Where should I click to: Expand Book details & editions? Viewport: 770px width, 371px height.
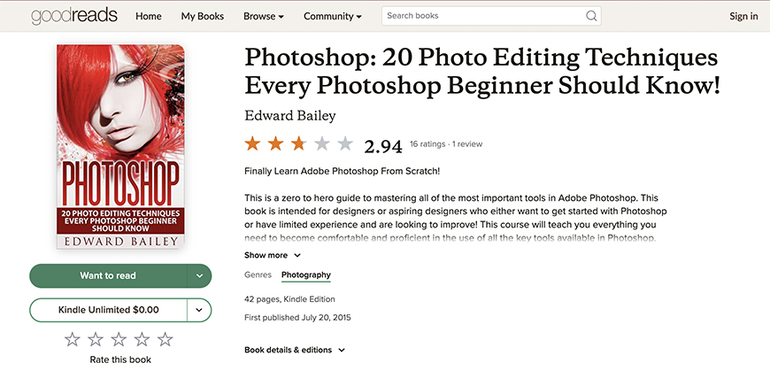pos(295,350)
